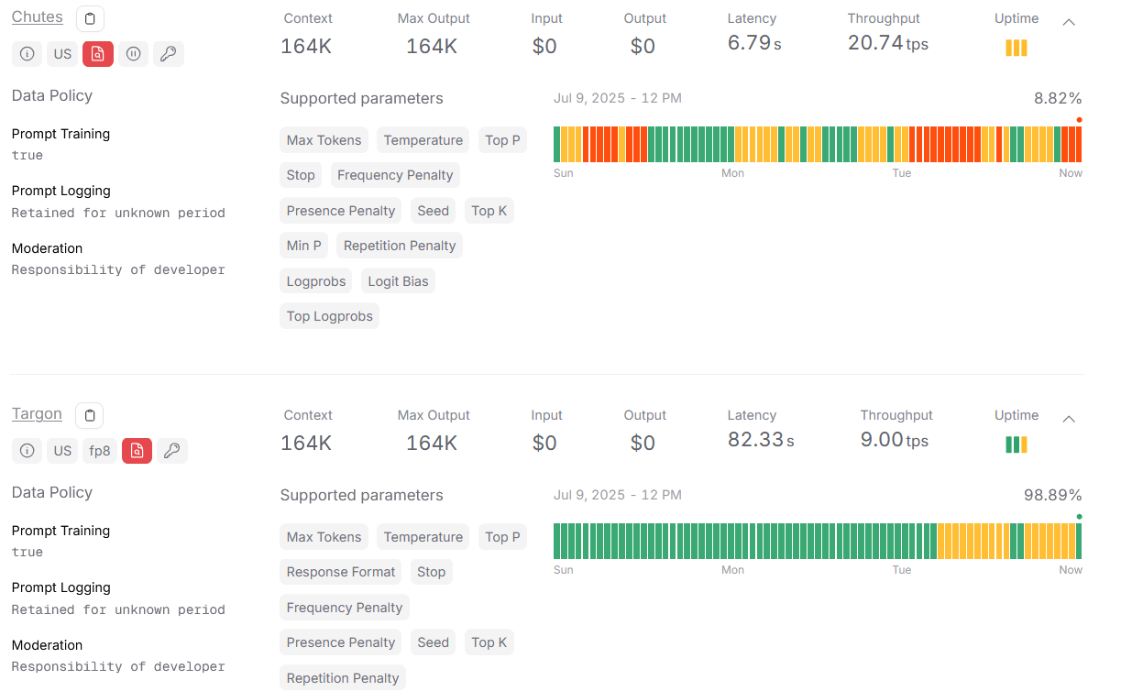Click Targon Moderation responsibility text

point(118,666)
